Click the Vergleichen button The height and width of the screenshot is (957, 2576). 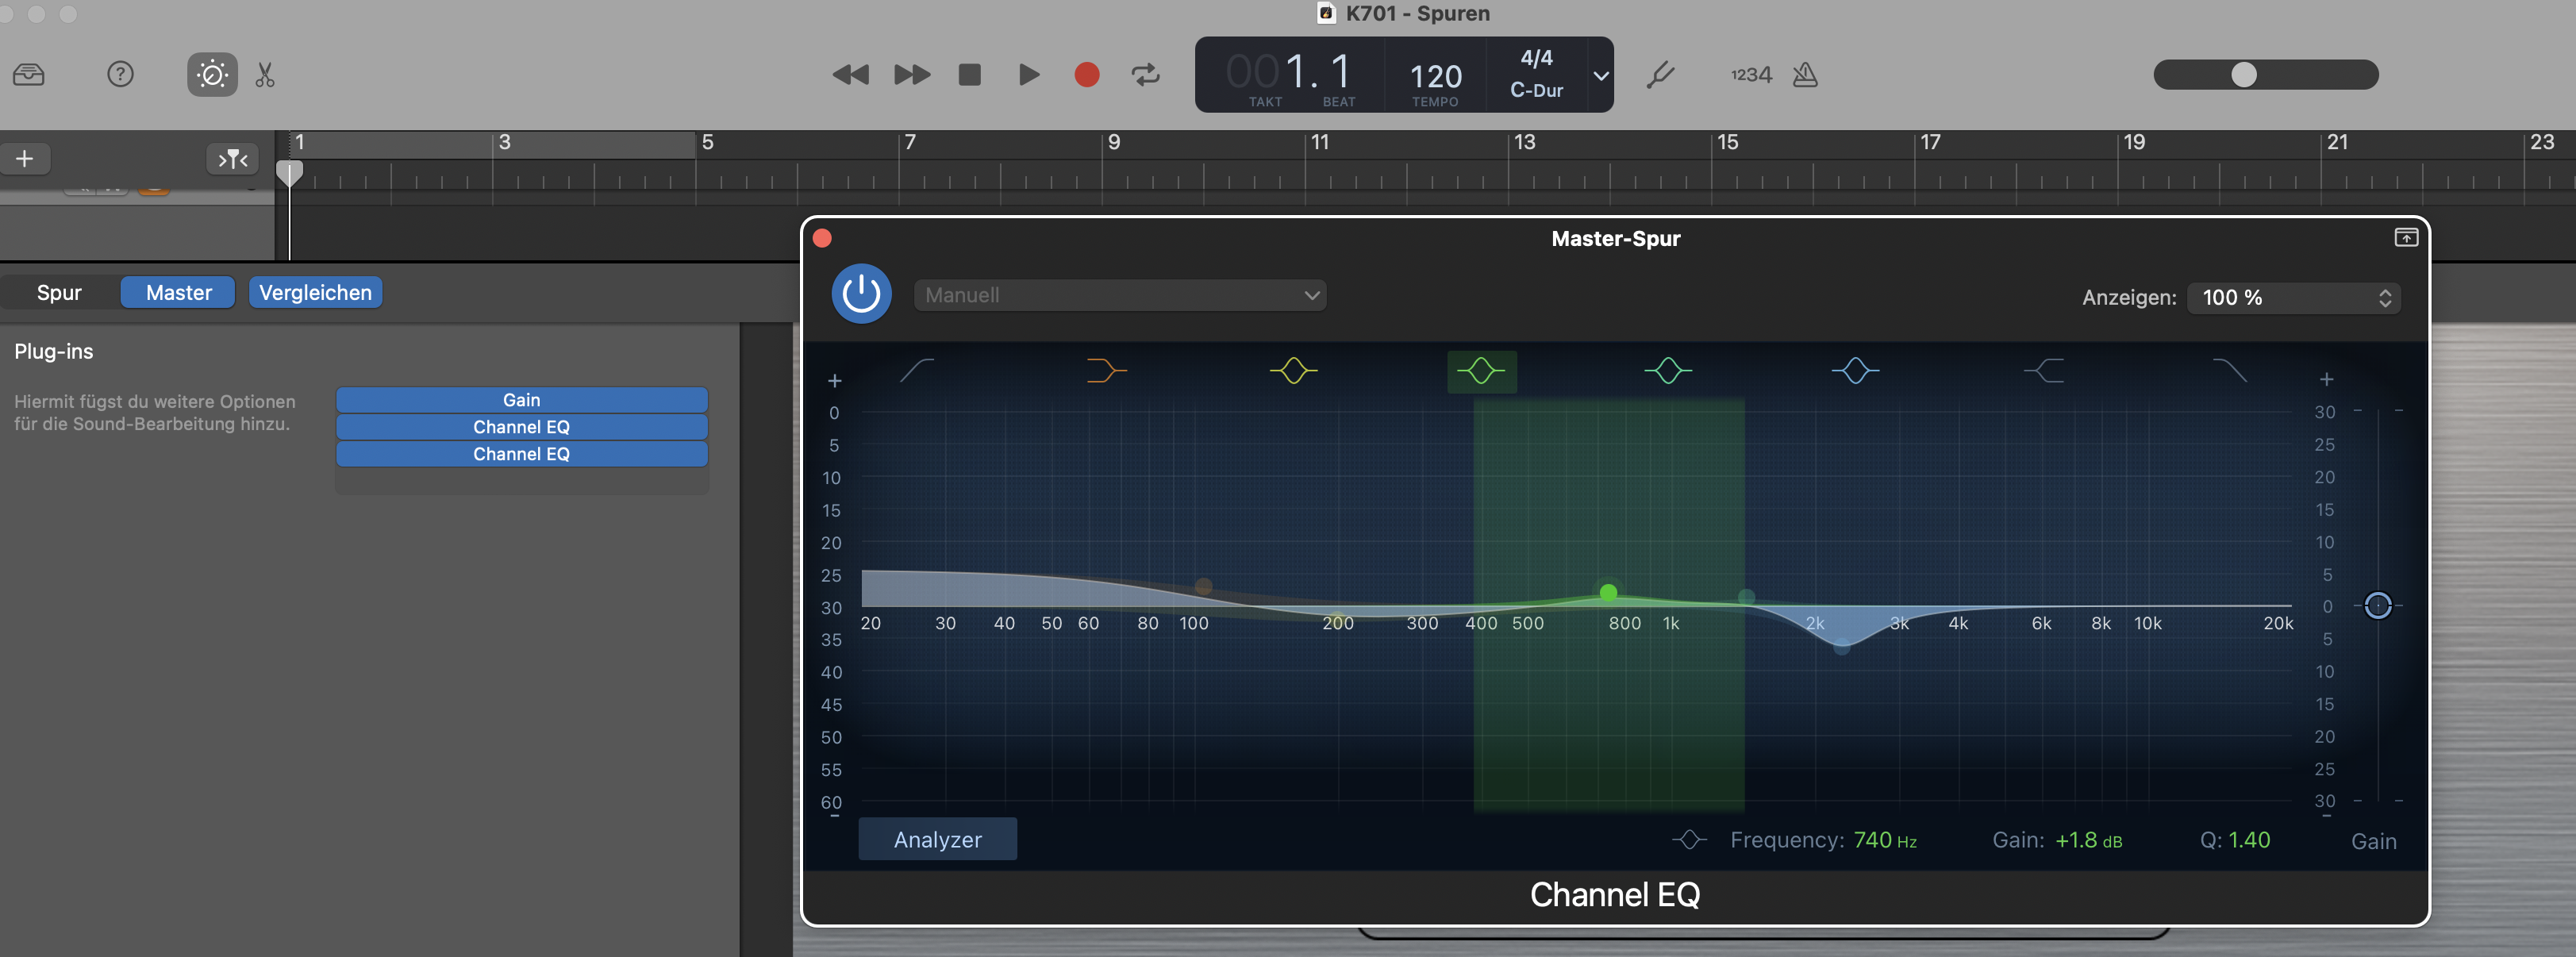(x=315, y=292)
